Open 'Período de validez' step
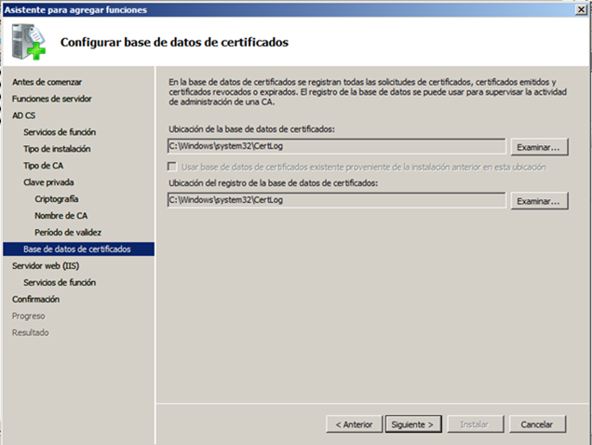Viewport: 592px width, 445px height. 68,233
